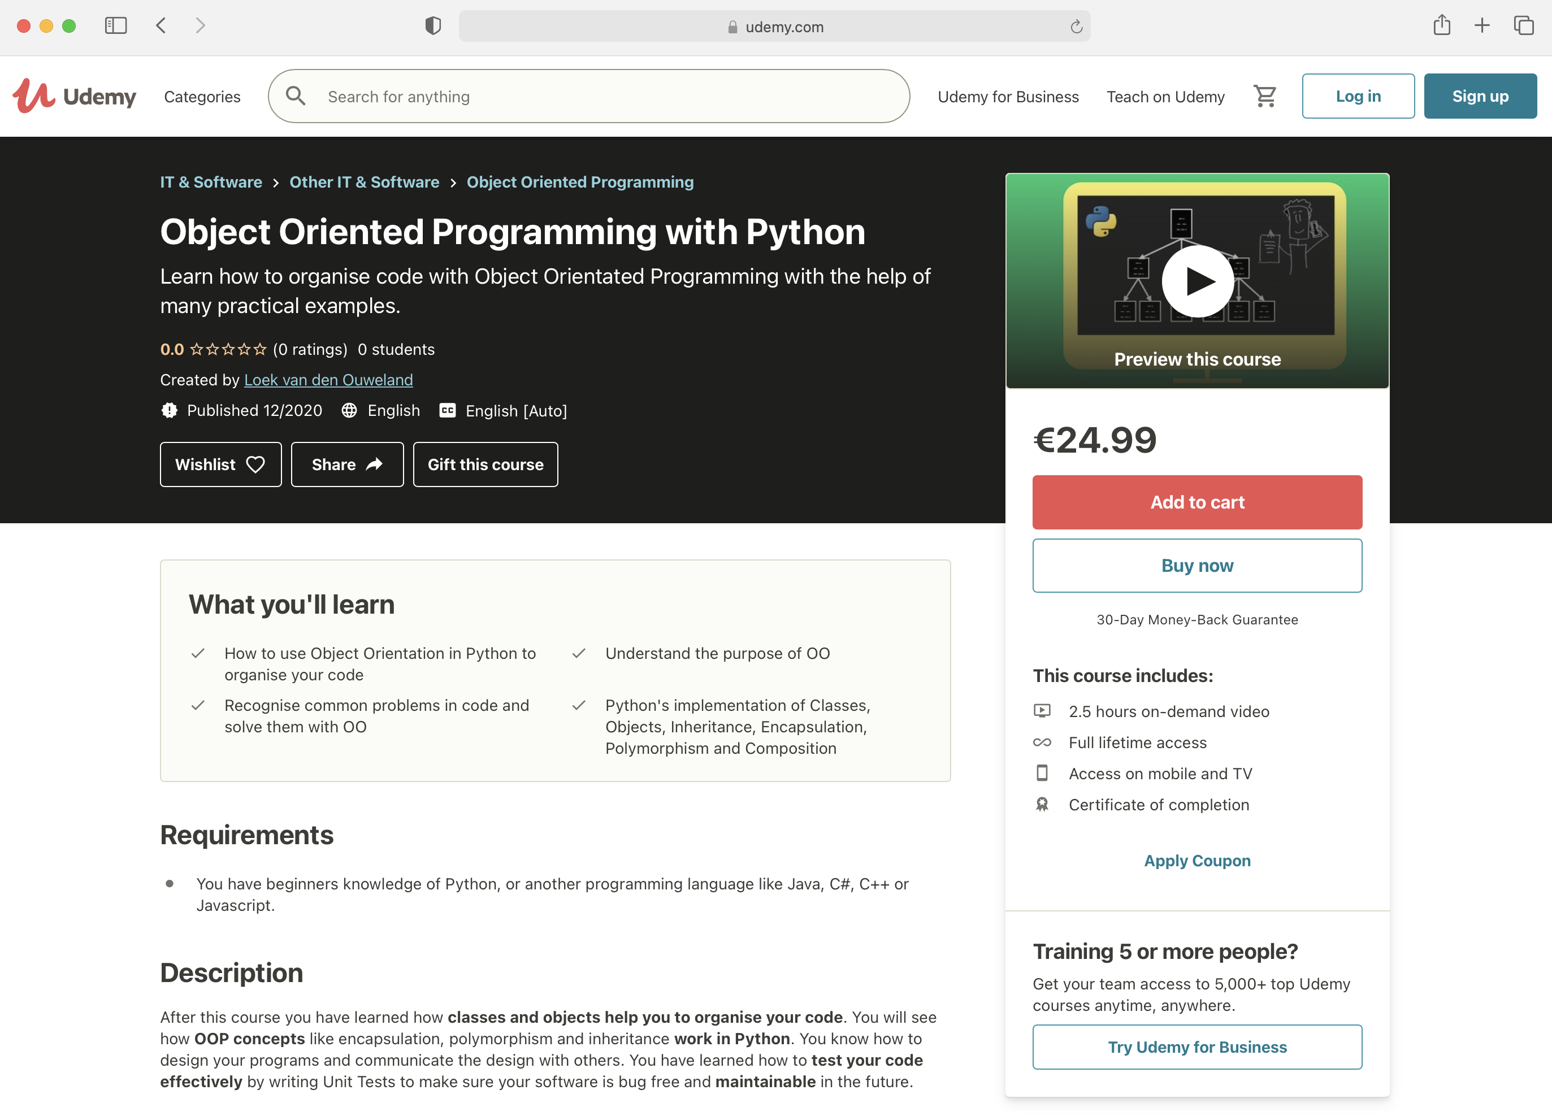The image size is (1552, 1116).
Task: Open the privacy report shield icon
Action: pyautogui.click(x=432, y=26)
